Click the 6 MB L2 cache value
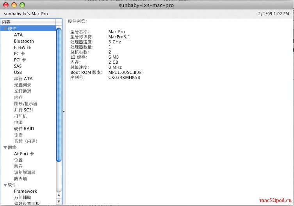Screen dimensions: 294x206 (114, 57)
